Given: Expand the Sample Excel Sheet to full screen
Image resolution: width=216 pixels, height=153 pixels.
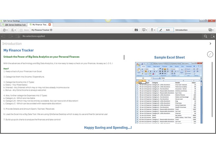Looking at the screenshot, I should [210, 54].
